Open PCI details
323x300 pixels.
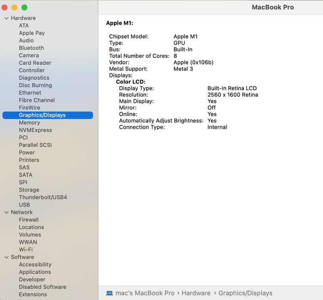point(23,138)
